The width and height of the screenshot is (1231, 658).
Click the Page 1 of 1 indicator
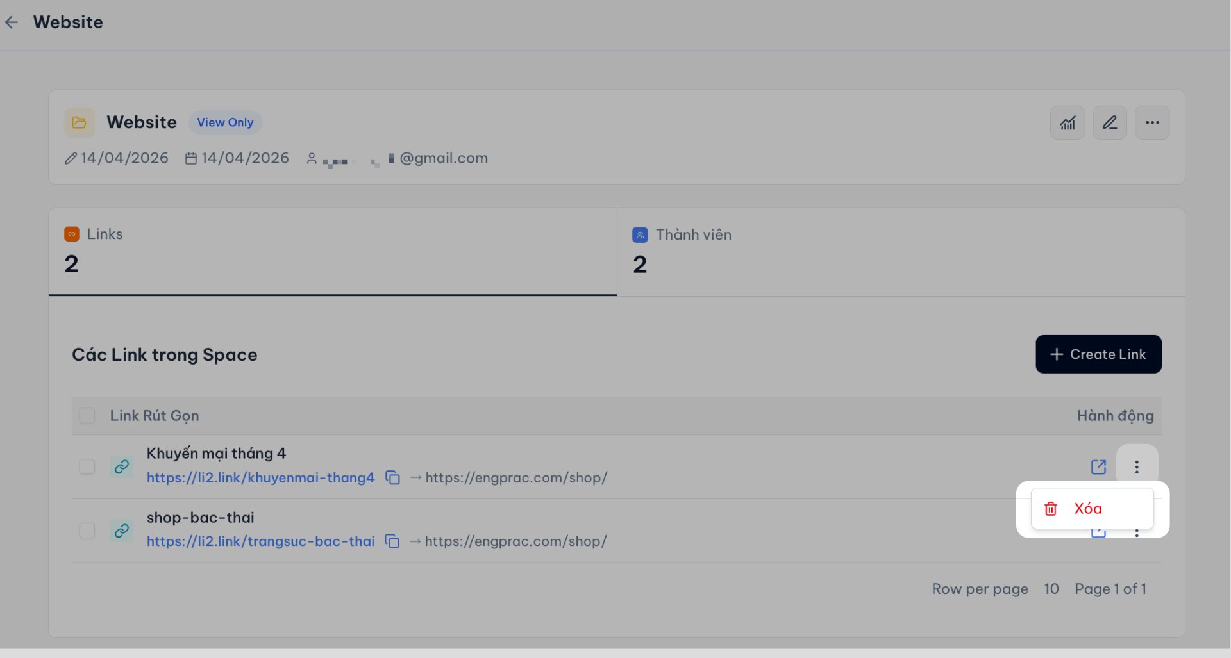pos(1110,589)
